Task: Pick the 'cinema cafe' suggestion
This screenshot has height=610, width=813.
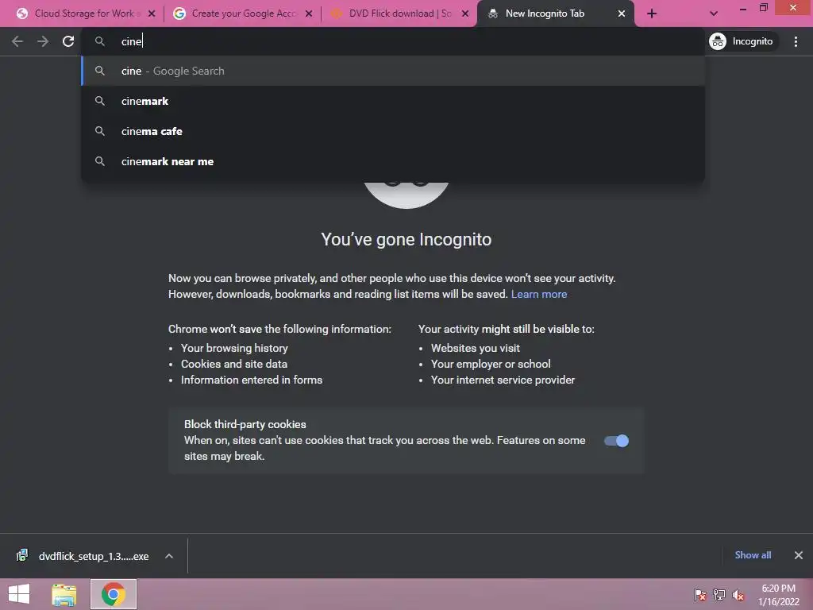Action: pos(393,131)
